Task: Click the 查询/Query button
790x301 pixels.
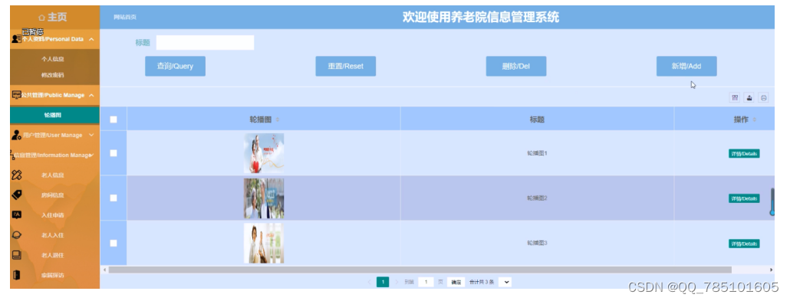Action: tap(175, 66)
